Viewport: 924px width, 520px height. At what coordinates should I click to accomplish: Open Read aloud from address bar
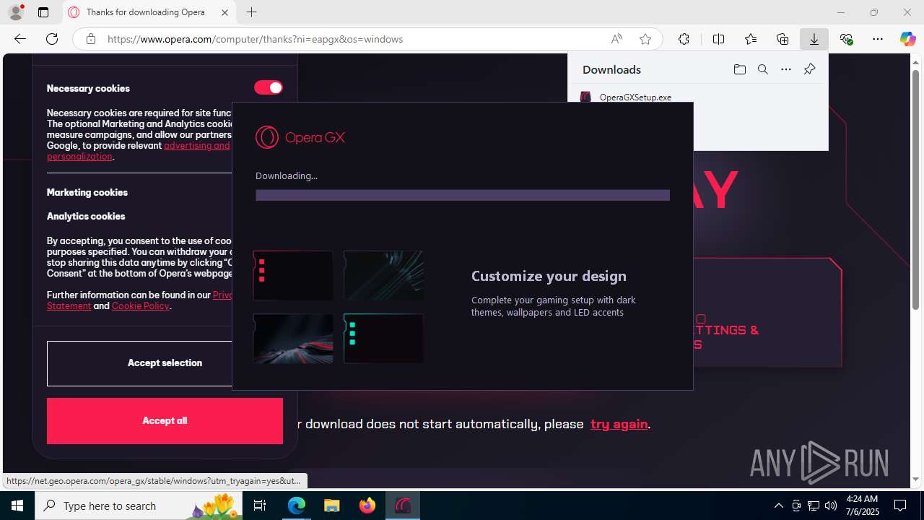click(x=616, y=39)
